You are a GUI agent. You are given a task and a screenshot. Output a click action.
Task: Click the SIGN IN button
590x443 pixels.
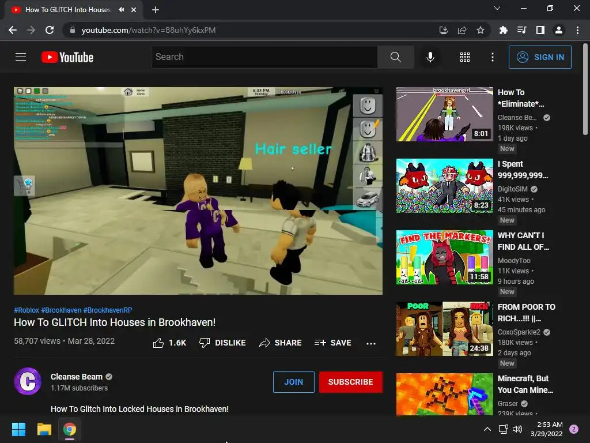pos(540,57)
